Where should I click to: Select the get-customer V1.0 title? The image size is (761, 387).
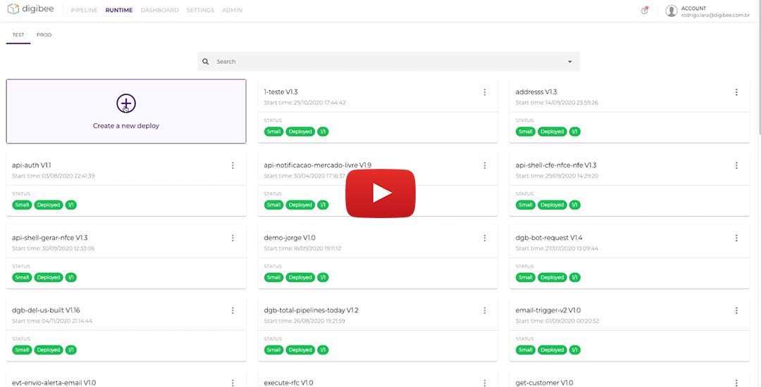pyautogui.click(x=545, y=383)
